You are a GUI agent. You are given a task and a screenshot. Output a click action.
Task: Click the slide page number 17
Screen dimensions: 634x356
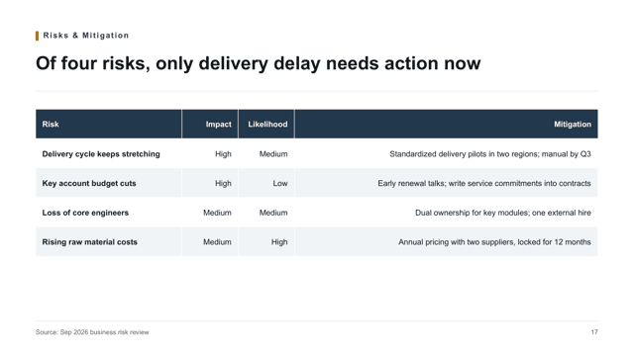click(x=594, y=332)
